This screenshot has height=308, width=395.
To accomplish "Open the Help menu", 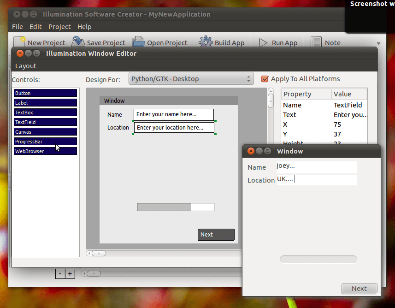I will coord(84,27).
